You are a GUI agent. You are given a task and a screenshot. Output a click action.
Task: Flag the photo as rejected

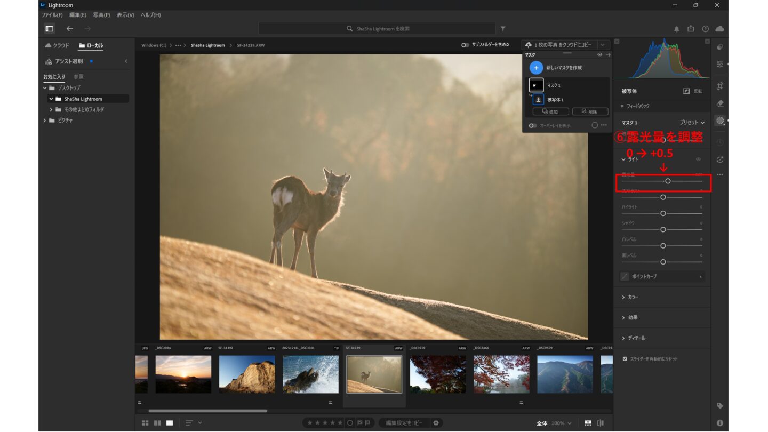[367, 423]
